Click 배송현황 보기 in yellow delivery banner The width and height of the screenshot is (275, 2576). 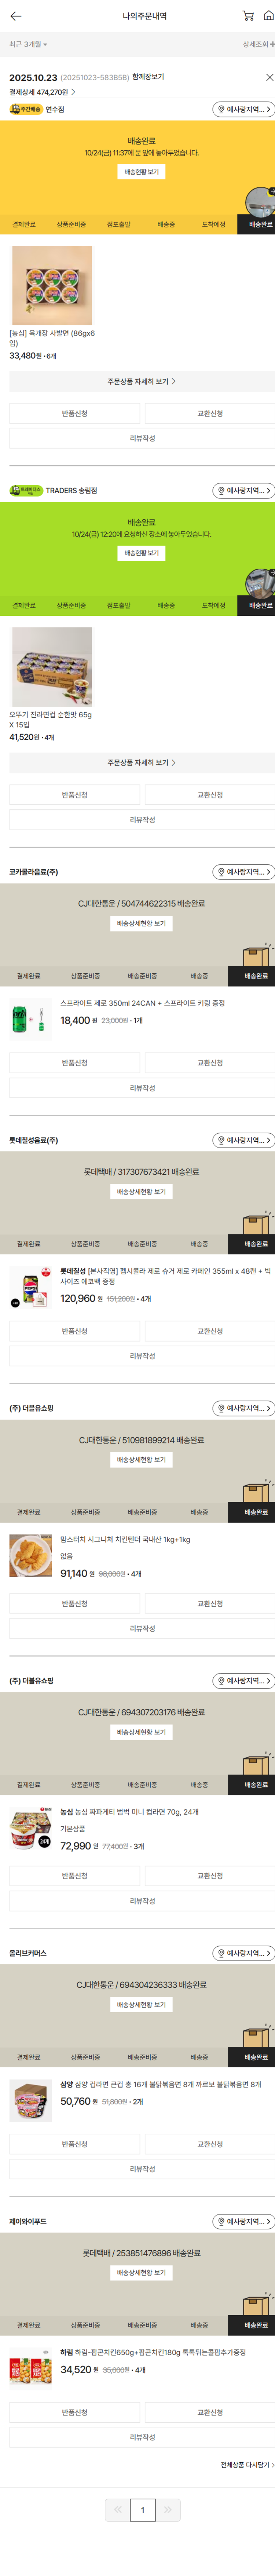[142, 172]
